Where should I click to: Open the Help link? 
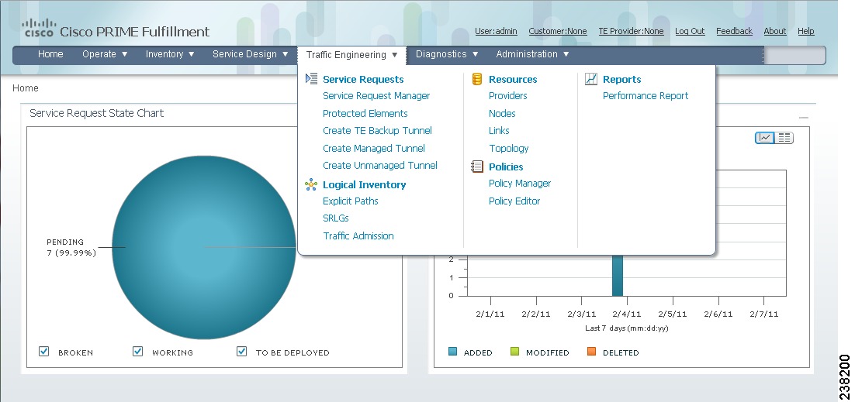(806, 31)
